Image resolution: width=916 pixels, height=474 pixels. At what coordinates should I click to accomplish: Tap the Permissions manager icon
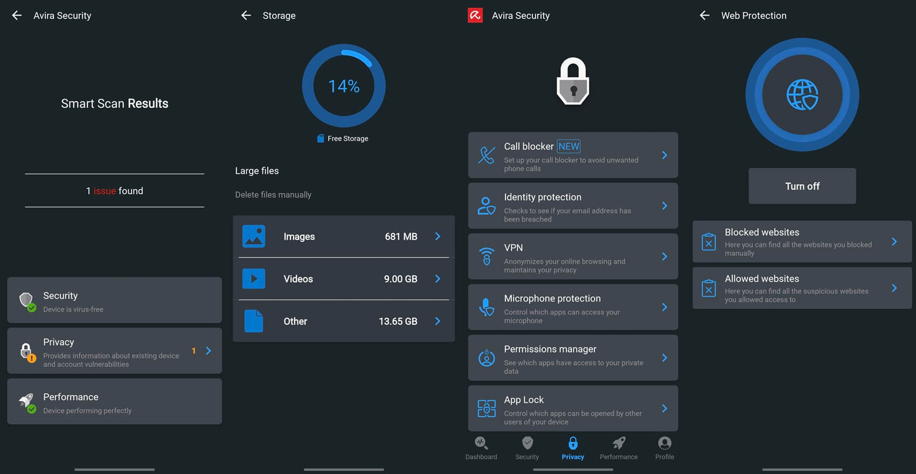coord(487,358)
